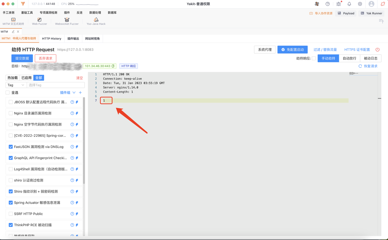Open the 手工渗透 menu

click(x=8, y=13)
